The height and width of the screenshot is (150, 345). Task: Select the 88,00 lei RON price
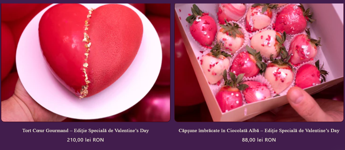[x=259, y=140]
